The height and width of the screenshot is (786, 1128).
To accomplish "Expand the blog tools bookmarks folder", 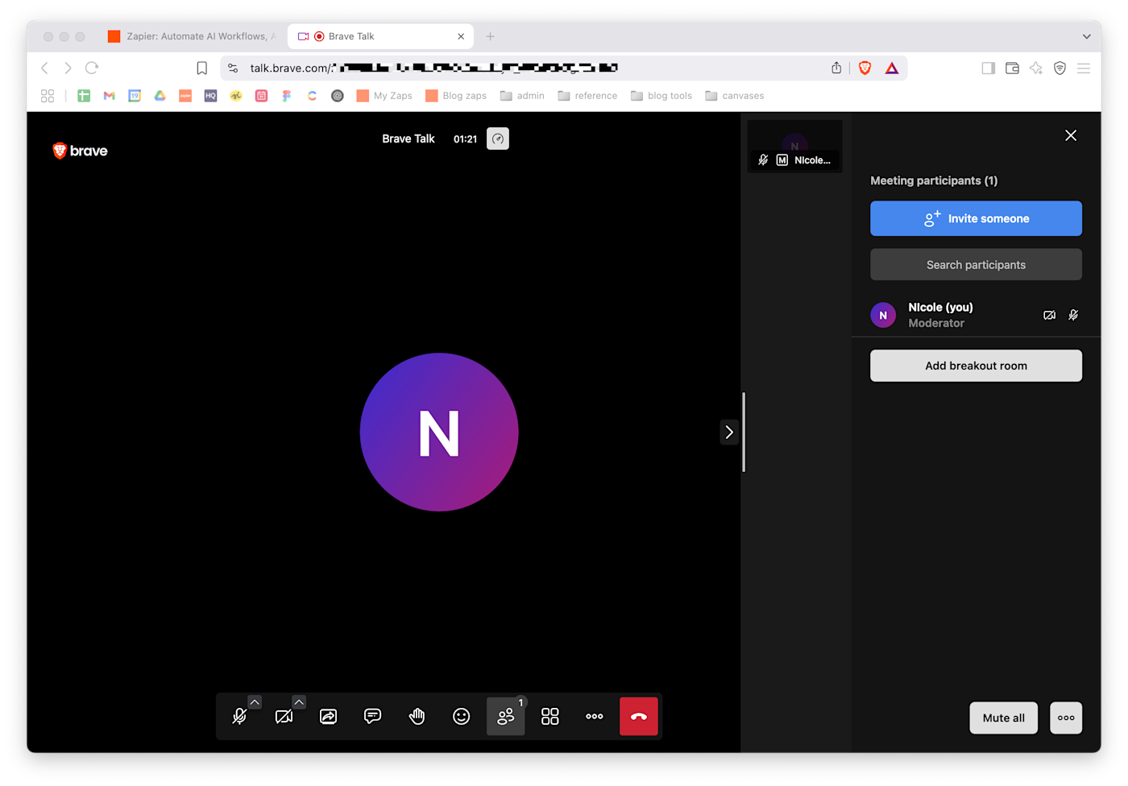I will coord(661,96).
